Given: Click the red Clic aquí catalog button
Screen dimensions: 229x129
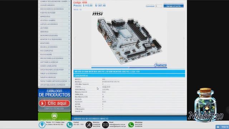Looking at the screenshot, I should [x=54, y=104].
